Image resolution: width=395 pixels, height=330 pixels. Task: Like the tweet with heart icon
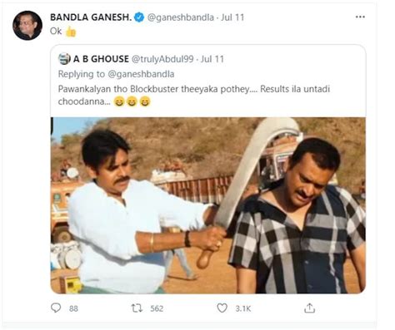[222, 308]
